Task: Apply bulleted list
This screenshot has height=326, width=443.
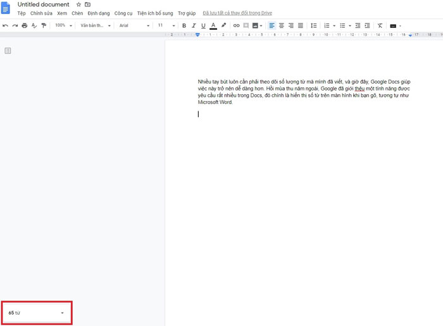Action: (x=342, y=26)
